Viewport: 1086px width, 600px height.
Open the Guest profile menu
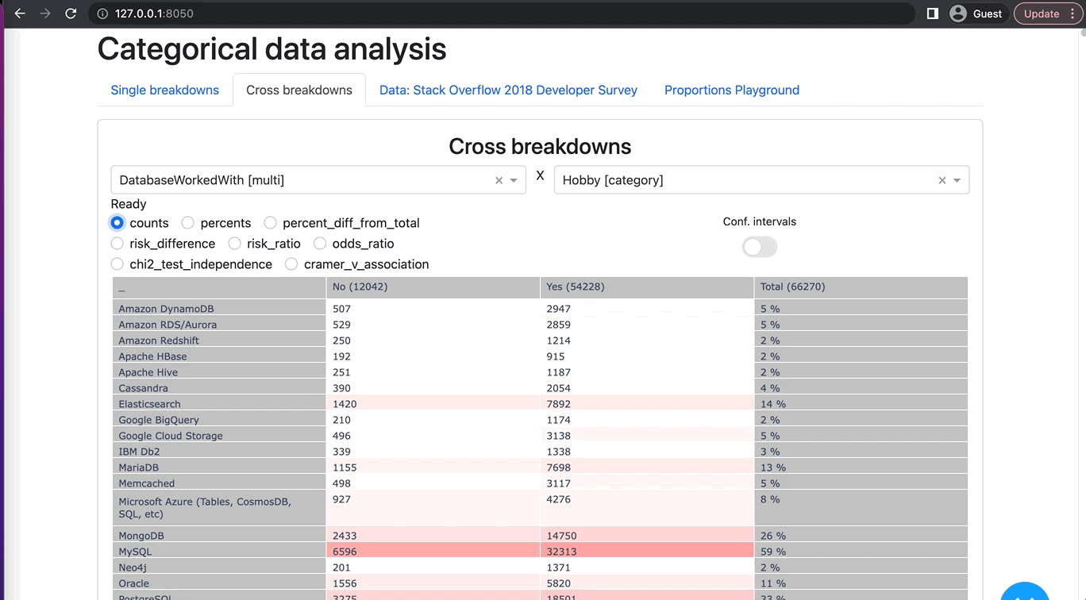[x=978, y=13]
